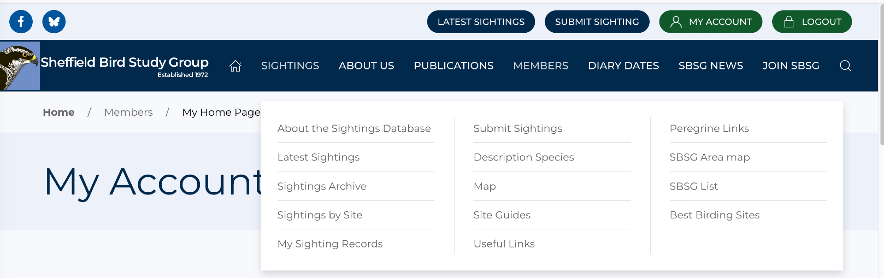The width and height of the screenshot is (884, 278).
Task: Click the My Account button
Action: point(710,22)
